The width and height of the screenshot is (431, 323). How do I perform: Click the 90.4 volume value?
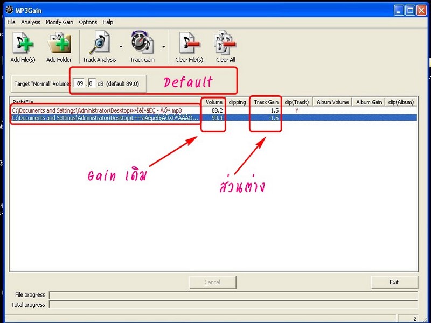[217, 118]
